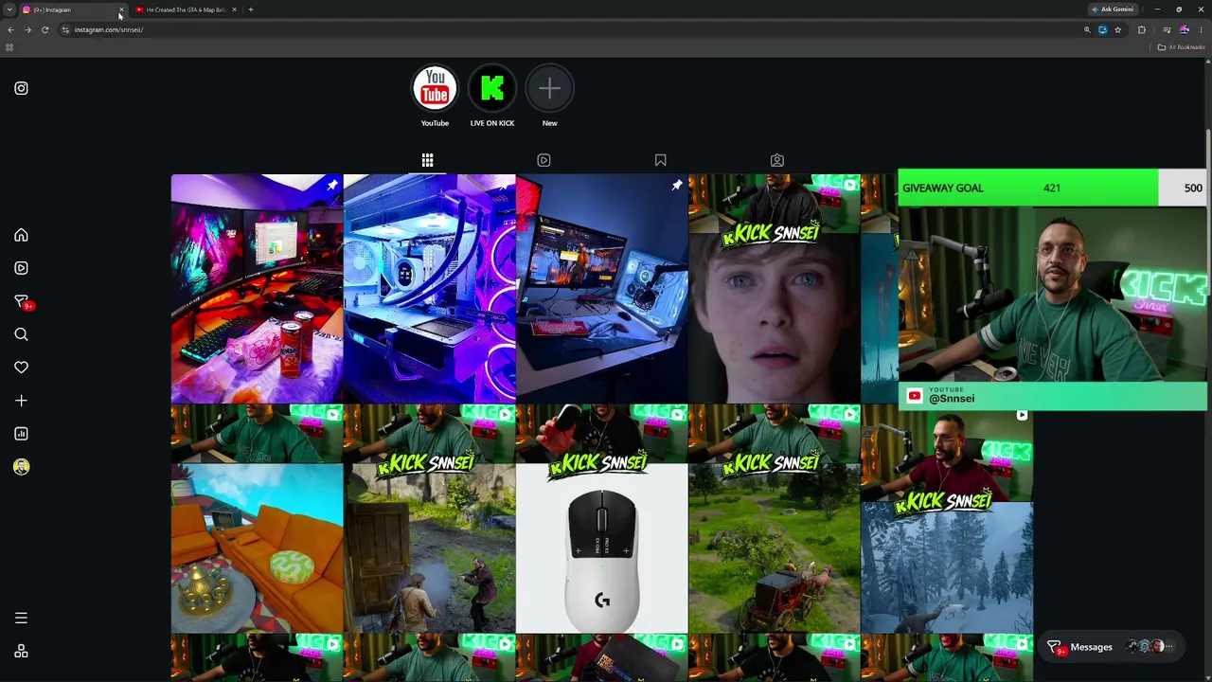Bookmark this page with the star icon
This screenshot has width=1212, height=682.
coord(1117,29)
